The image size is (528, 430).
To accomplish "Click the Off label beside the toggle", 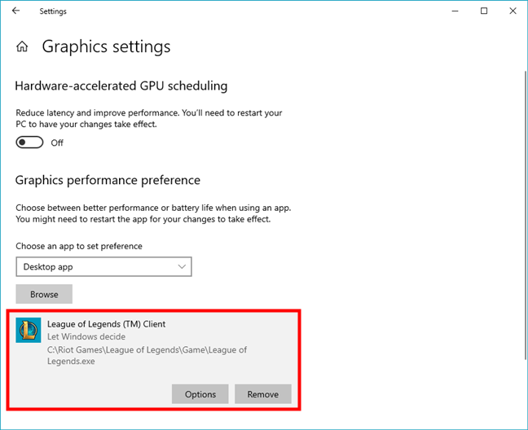I will [57, 143].
